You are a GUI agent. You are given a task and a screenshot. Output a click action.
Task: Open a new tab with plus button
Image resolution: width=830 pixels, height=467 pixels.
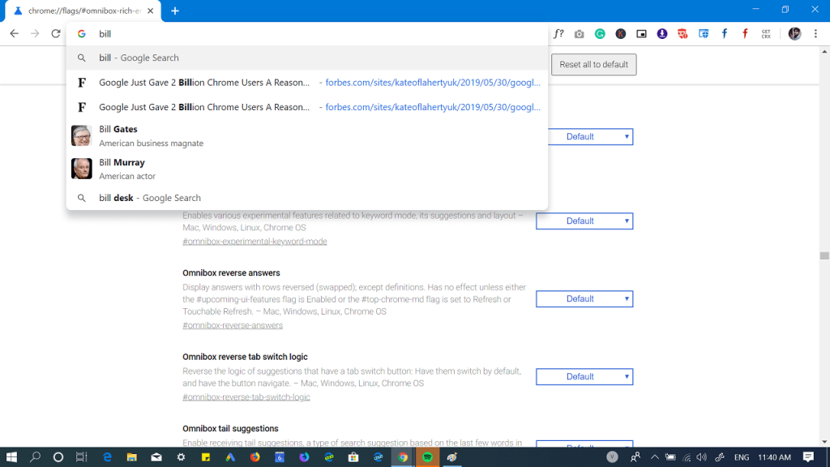(x=175, y=11)
